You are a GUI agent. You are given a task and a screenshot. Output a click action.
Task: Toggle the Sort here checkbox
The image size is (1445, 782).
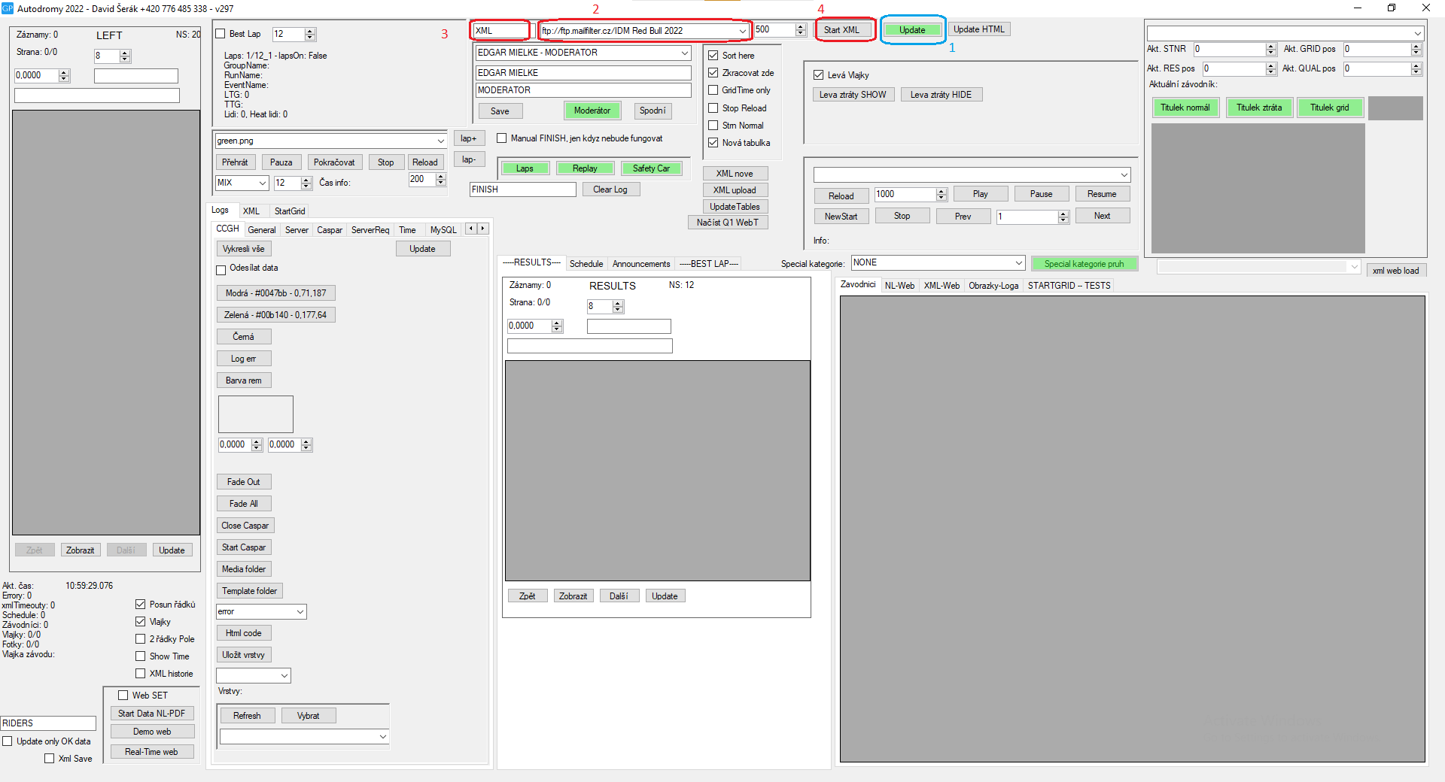713,56
